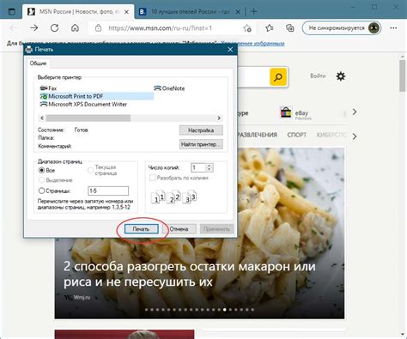Screen dimensions: 407x339
Task: Click the forward navigation arrow
Action: click(x=34, y=28)
